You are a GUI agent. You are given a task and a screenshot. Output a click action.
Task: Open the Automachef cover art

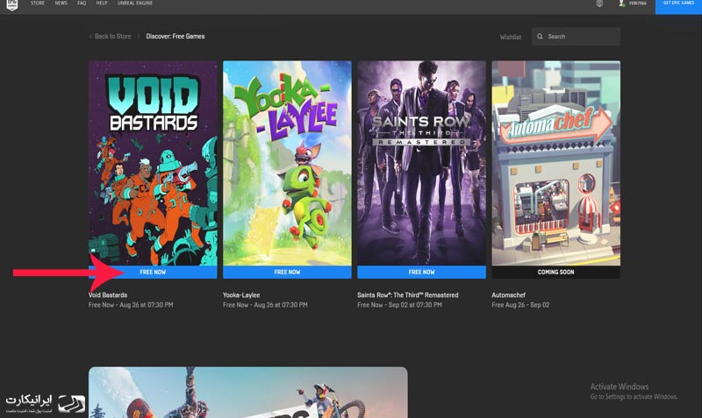tap(555, 163)
